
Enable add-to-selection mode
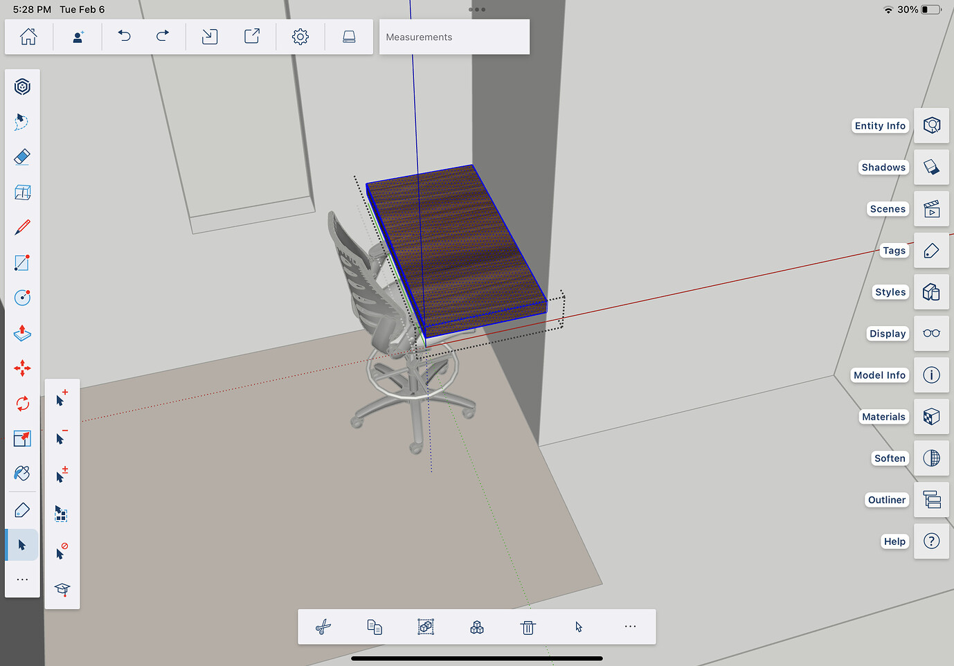tap(61, 398)
